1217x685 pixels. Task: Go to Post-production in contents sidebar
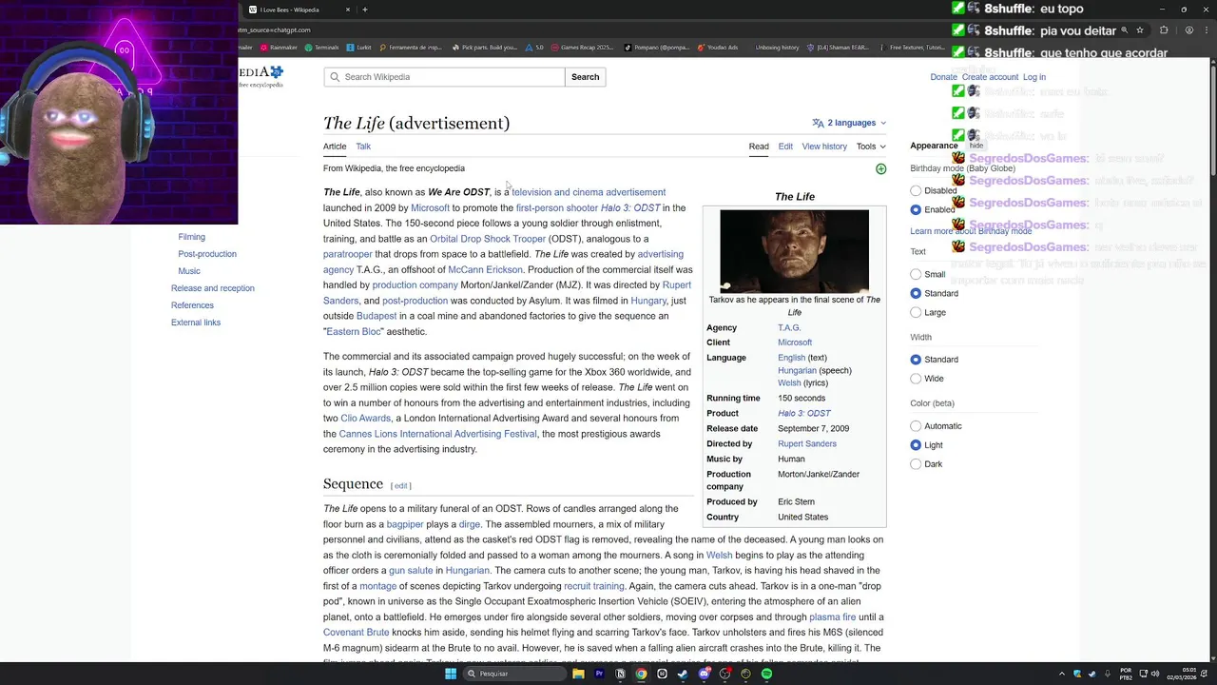pyautogui.click(x=207, y=254)
